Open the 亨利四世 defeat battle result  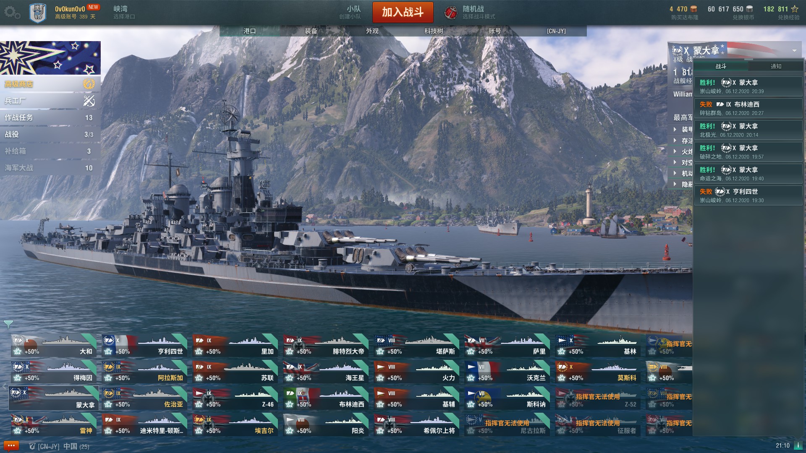[748, 195]
